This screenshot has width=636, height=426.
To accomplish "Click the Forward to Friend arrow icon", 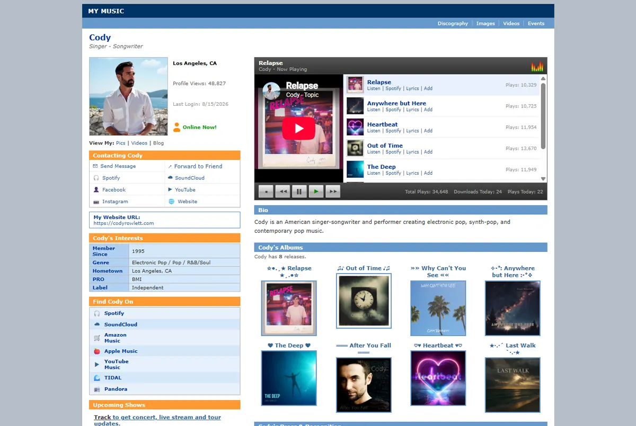I will (170, 166).
